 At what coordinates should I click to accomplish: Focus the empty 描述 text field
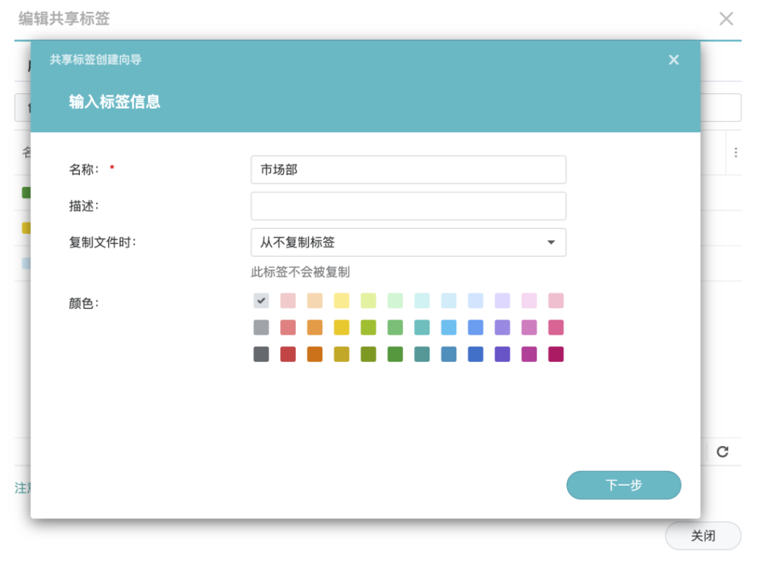[408, 206]
